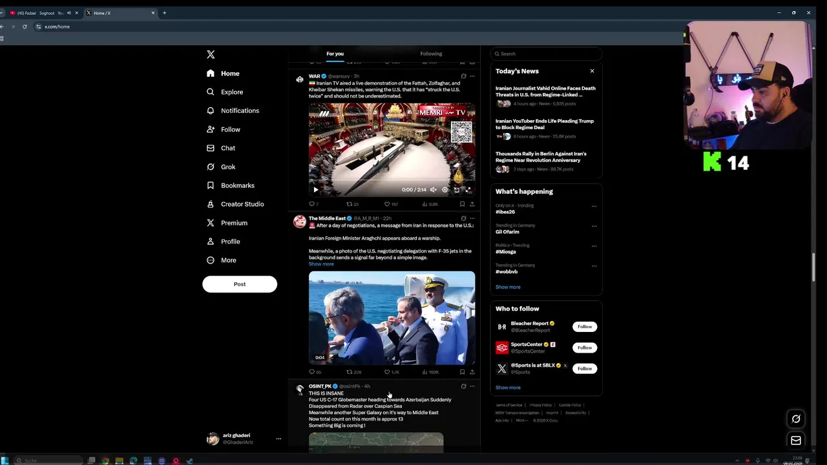Viewport: 827px width, 465px height.
Task: Open Grok from the sidebar
Action: [220, 167]
